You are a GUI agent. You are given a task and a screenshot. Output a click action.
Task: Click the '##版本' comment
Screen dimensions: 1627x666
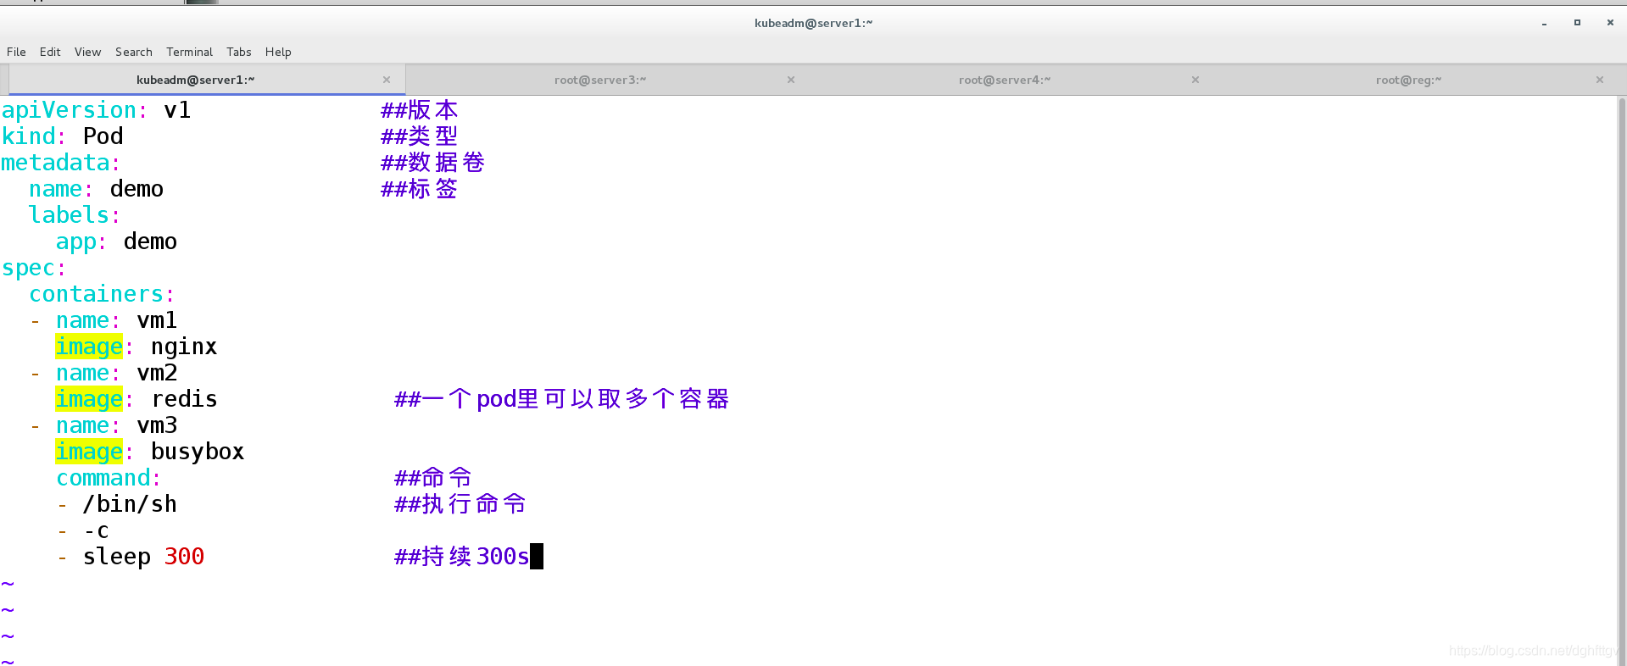[x=420, y=110]
